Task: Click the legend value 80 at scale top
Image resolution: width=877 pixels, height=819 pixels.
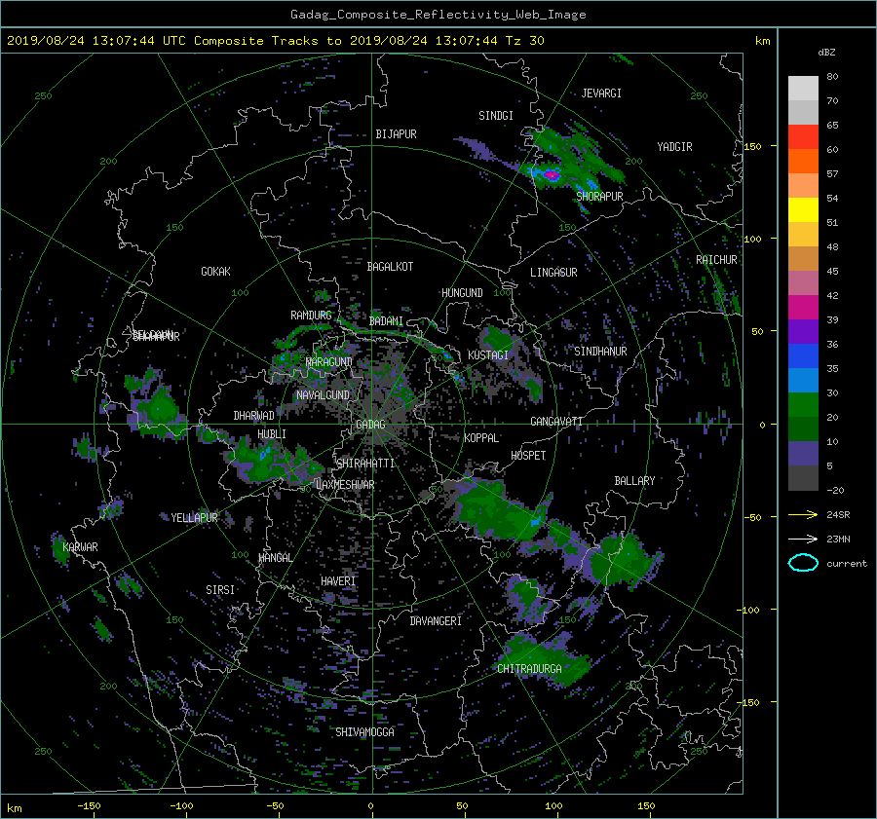Action: pyautogui.click(x=832, y=77)
